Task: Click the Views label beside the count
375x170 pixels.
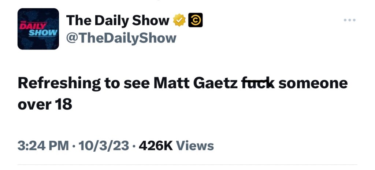Action: pos(195,145)
